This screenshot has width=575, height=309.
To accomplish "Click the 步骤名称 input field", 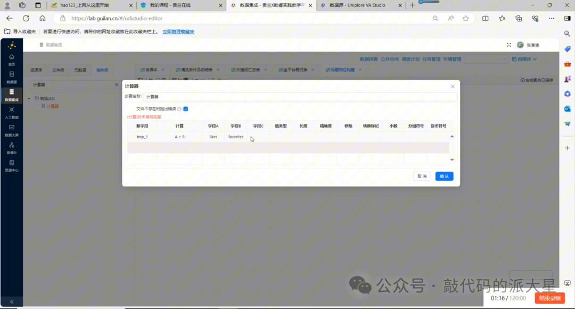I will pos(300,97).
